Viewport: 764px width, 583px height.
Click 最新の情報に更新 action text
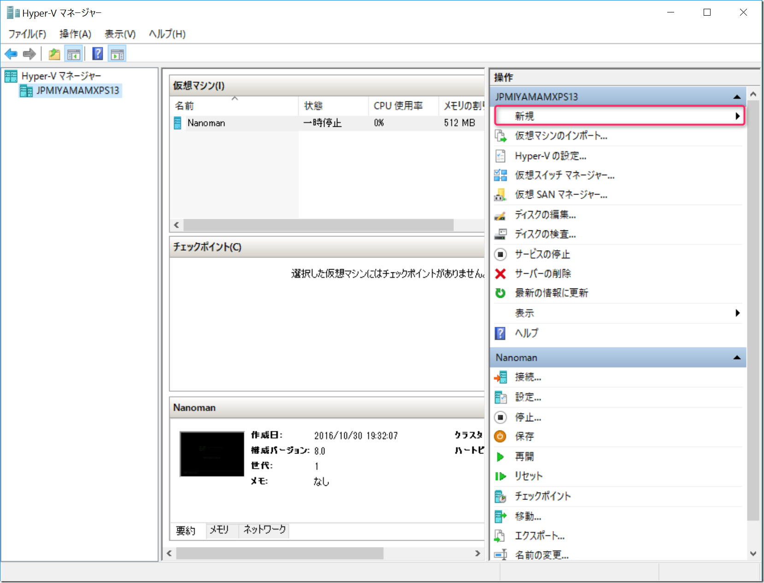552,293
